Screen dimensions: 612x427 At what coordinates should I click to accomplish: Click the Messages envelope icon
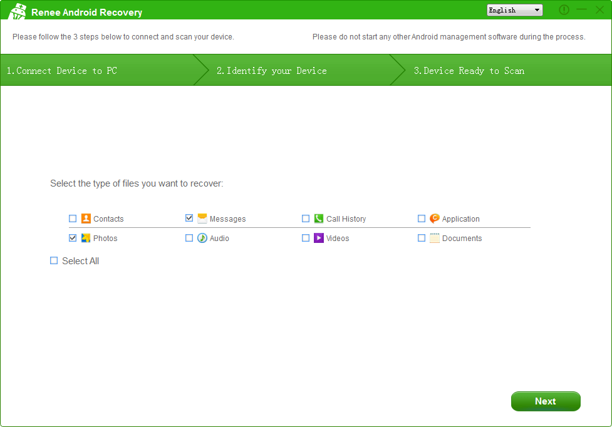click(202, 219)
